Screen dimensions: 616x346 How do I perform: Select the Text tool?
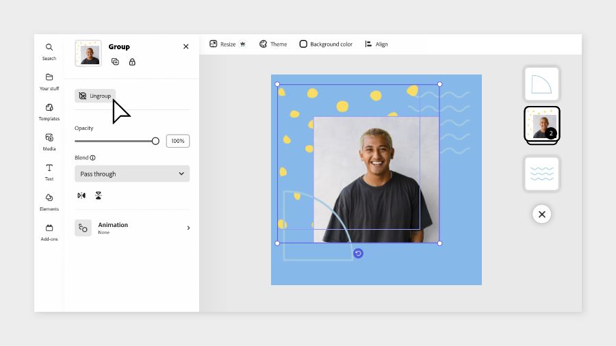[x=49, y=172]
